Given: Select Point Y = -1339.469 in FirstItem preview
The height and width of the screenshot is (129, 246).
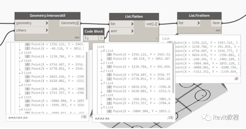Looking at the screenshot, I should (x=208, y=72).
